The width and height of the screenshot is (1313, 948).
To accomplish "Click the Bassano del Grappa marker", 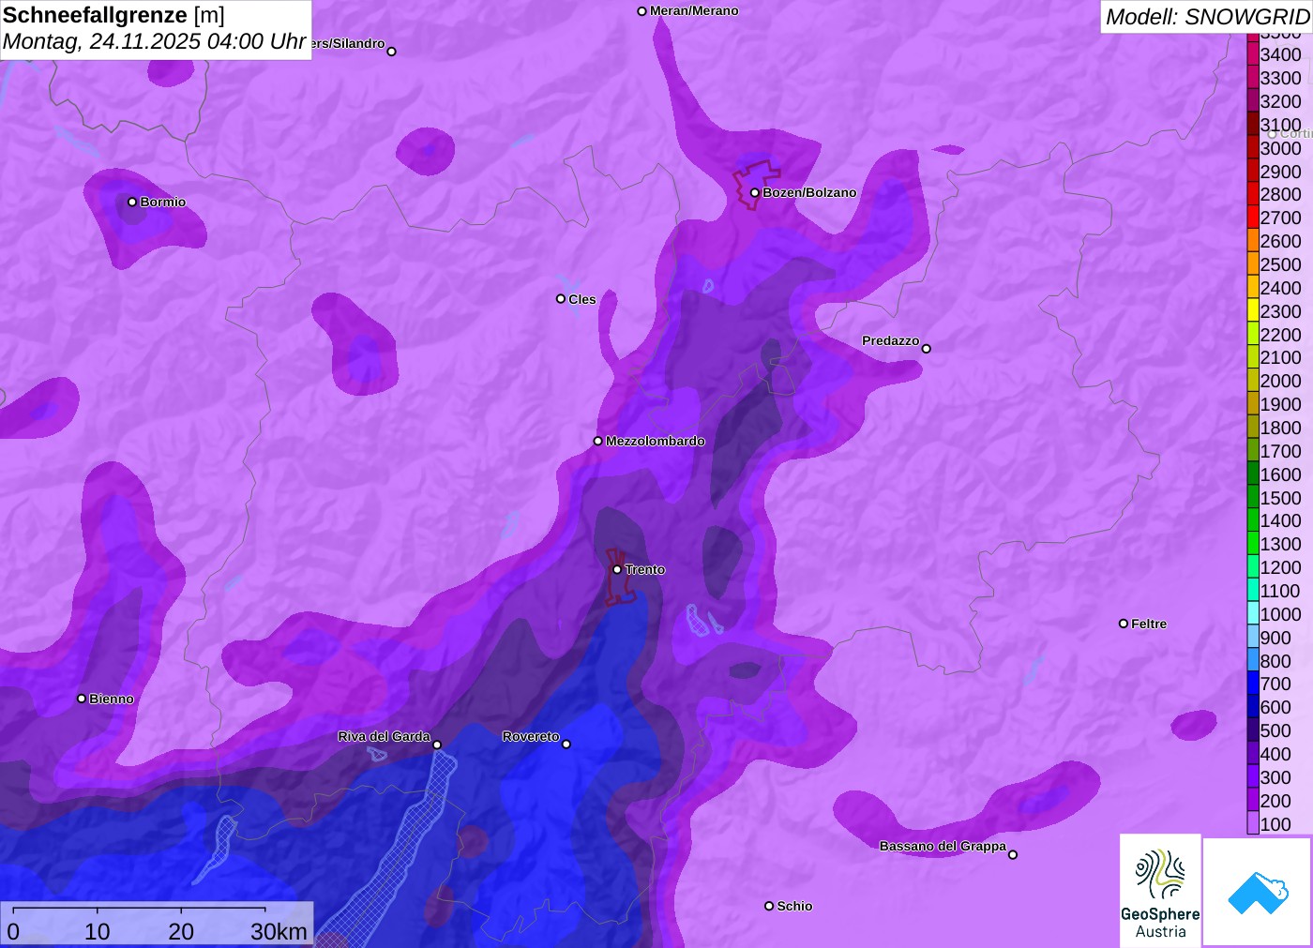I will tap(1013, 854).
